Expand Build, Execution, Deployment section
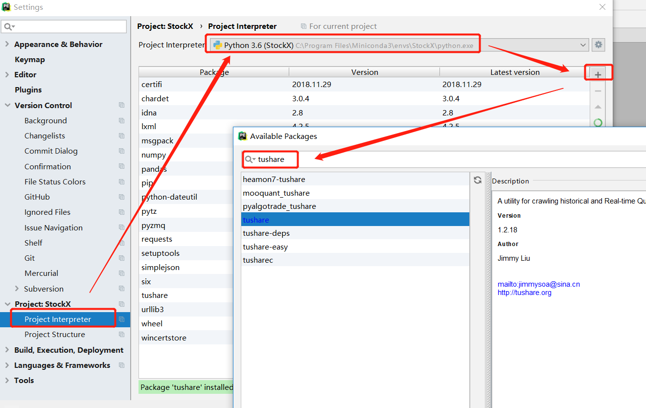The height and width of the screenshot is (408, 646). [x=7, y=350]
